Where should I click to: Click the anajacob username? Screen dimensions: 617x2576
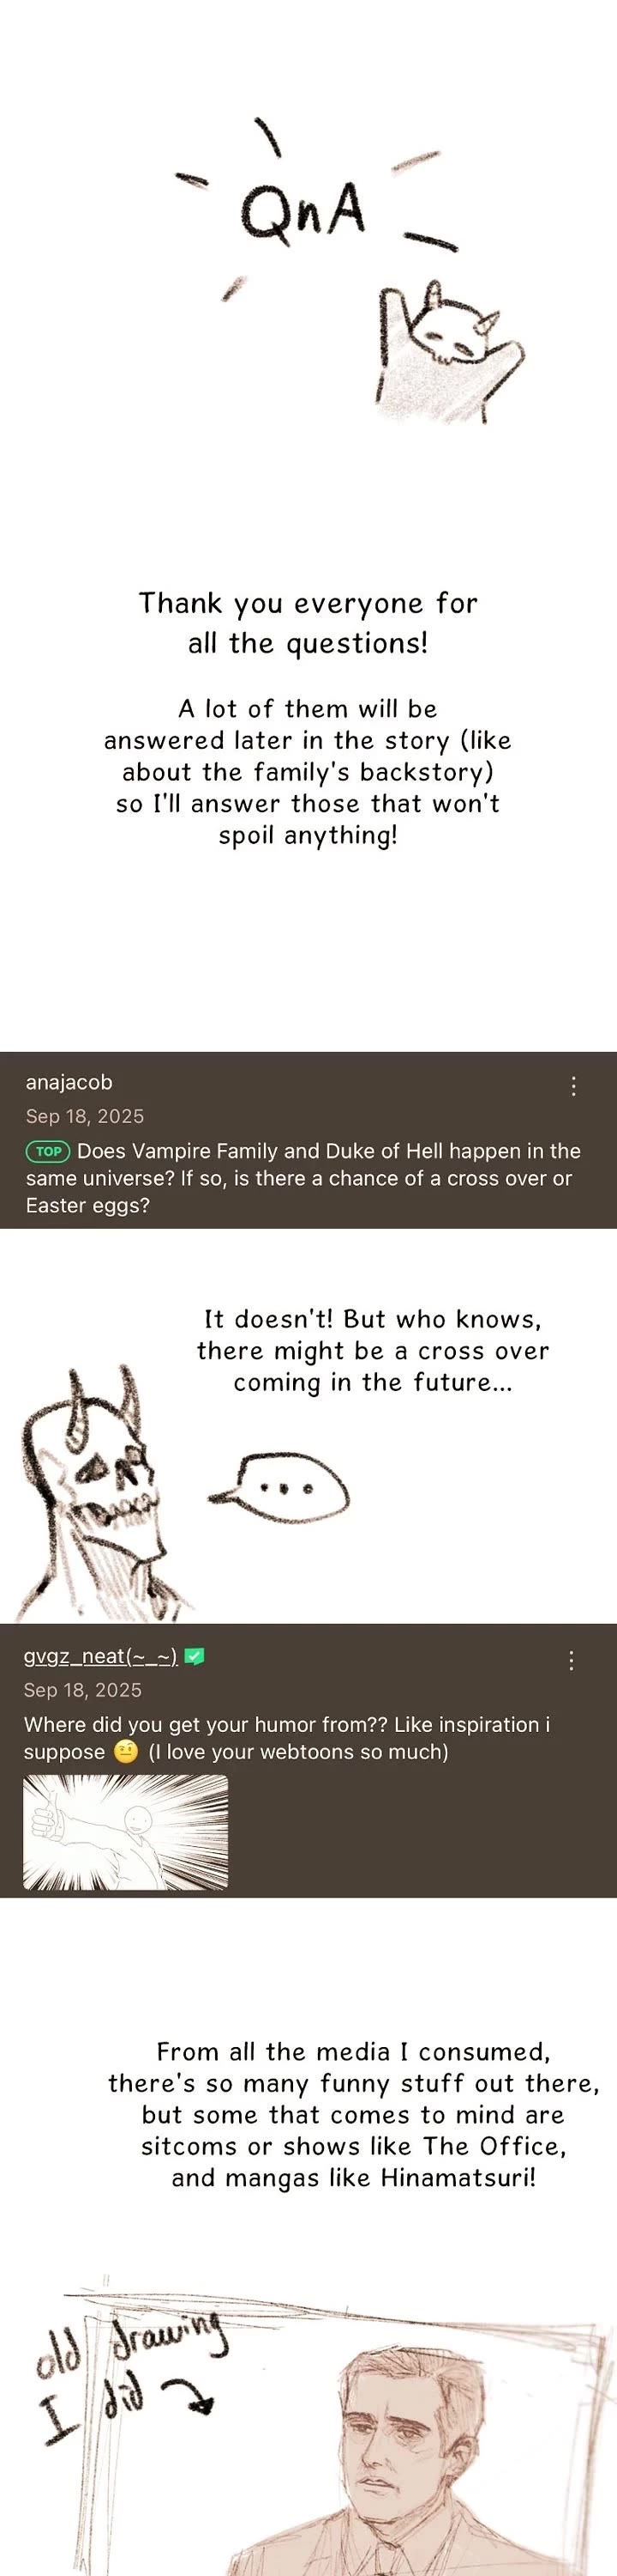click(x=69, y=1082)
